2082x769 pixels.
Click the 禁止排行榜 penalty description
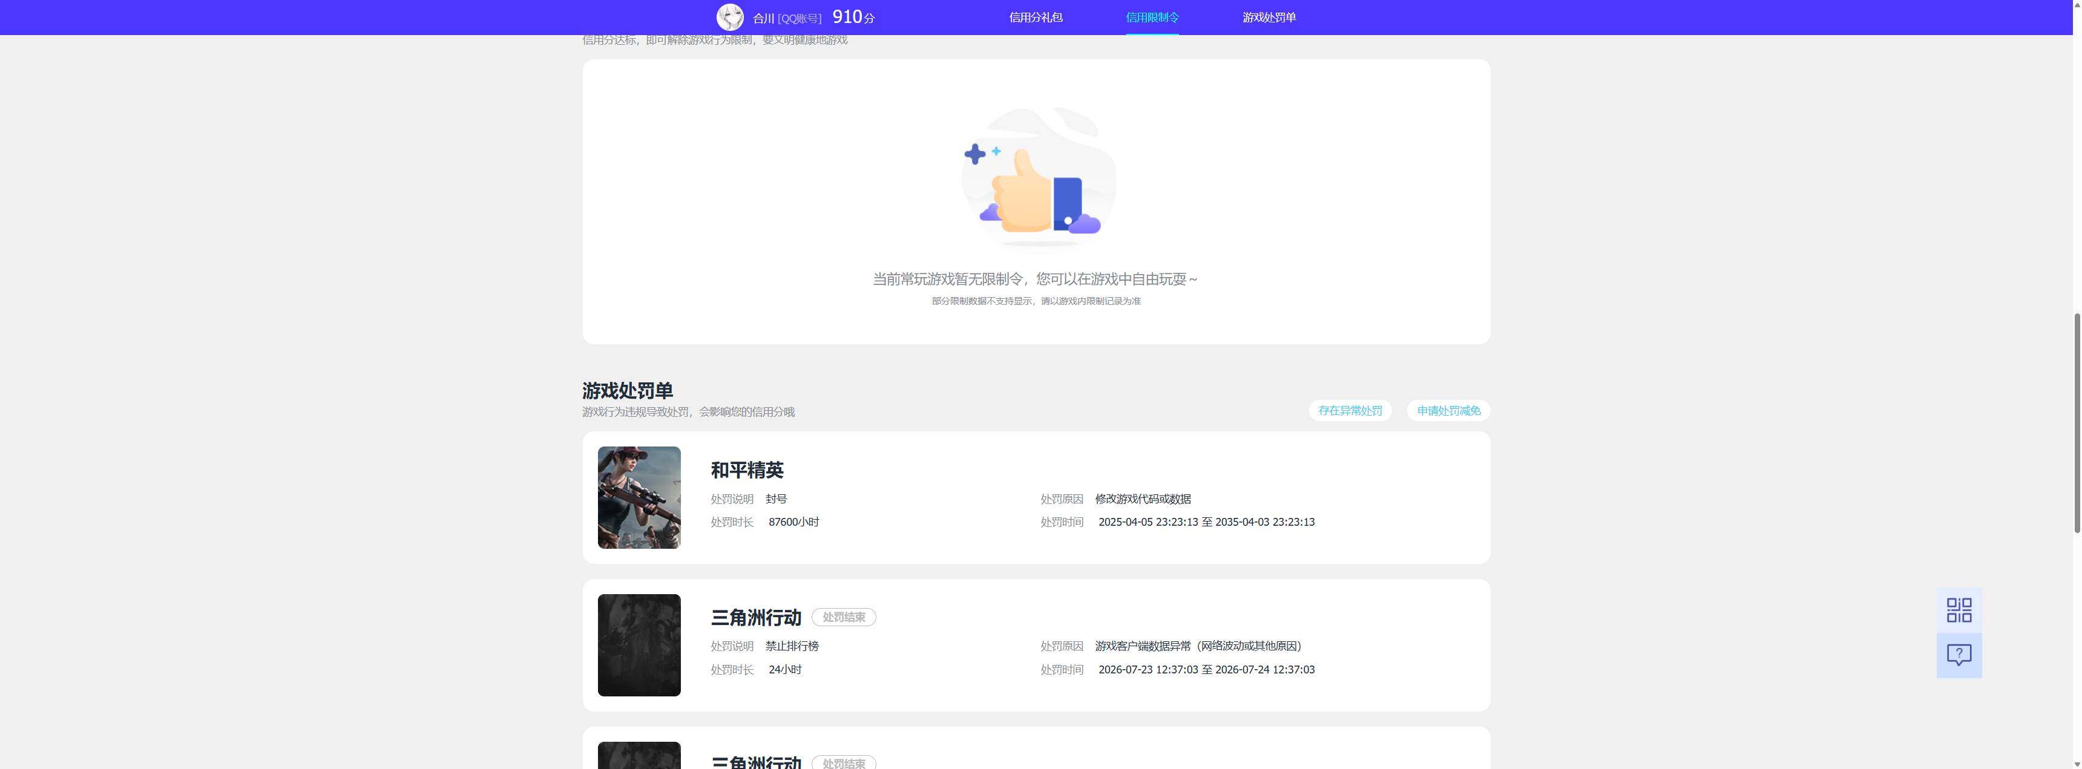(792, 646)
